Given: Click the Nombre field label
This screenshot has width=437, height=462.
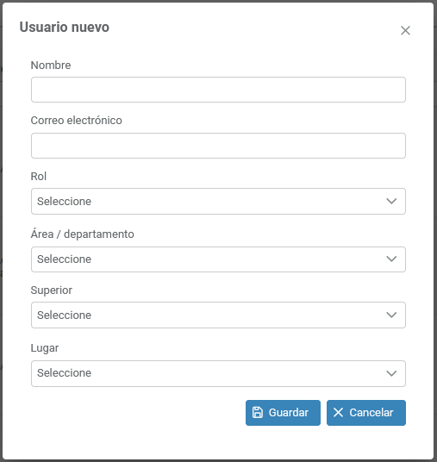Looking at the screenshot, I should coord(51,66).
